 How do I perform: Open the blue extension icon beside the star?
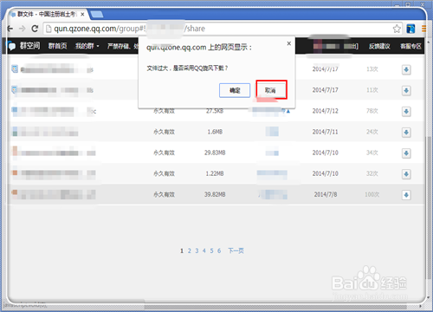click(x=410, y=29)
